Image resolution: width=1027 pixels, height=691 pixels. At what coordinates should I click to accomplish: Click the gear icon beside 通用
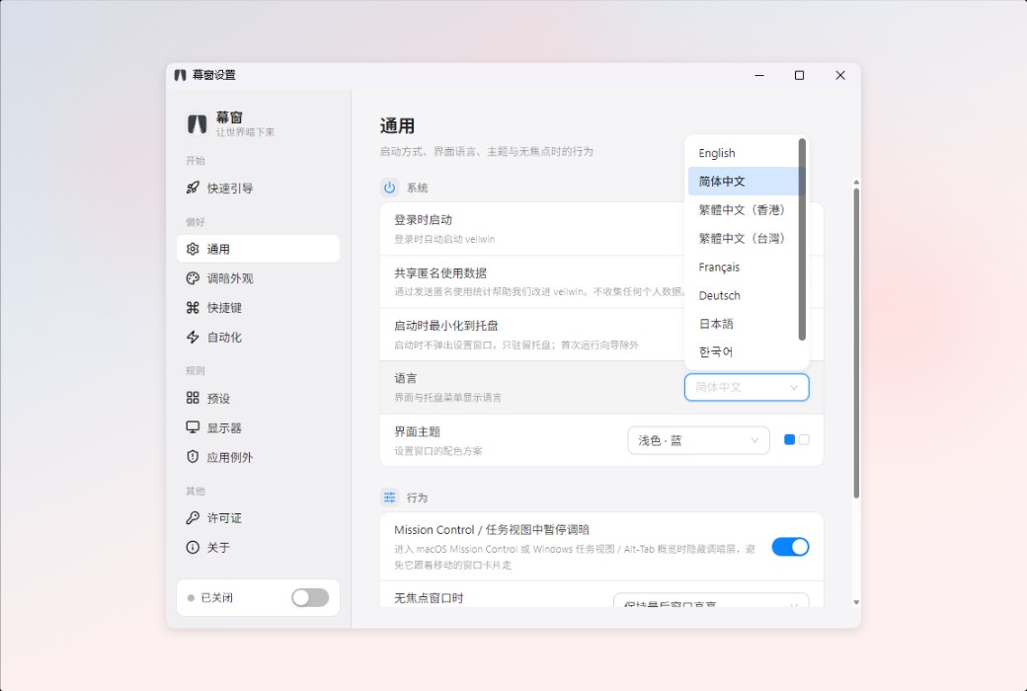click(193, 249)
